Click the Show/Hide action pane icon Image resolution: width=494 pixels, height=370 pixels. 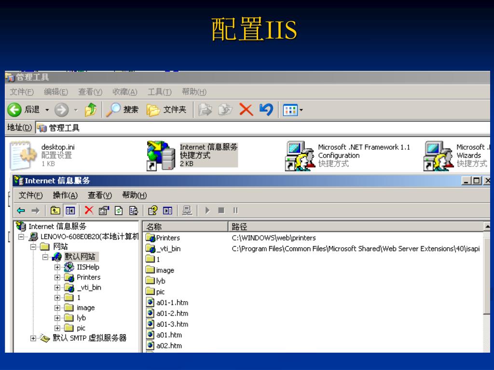pos(167,211)
